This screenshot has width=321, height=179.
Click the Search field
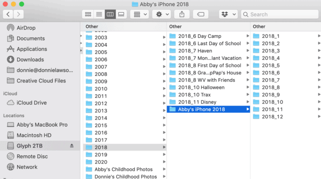(279, 14)
